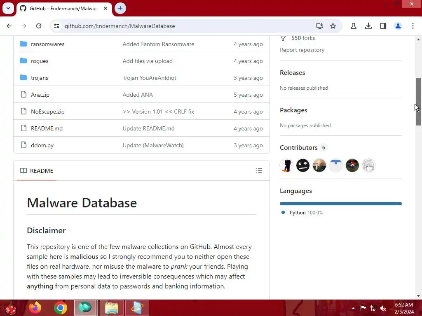
Task: Open the ddom.py file
Action: pyautogui.click(x=42, y=145)
